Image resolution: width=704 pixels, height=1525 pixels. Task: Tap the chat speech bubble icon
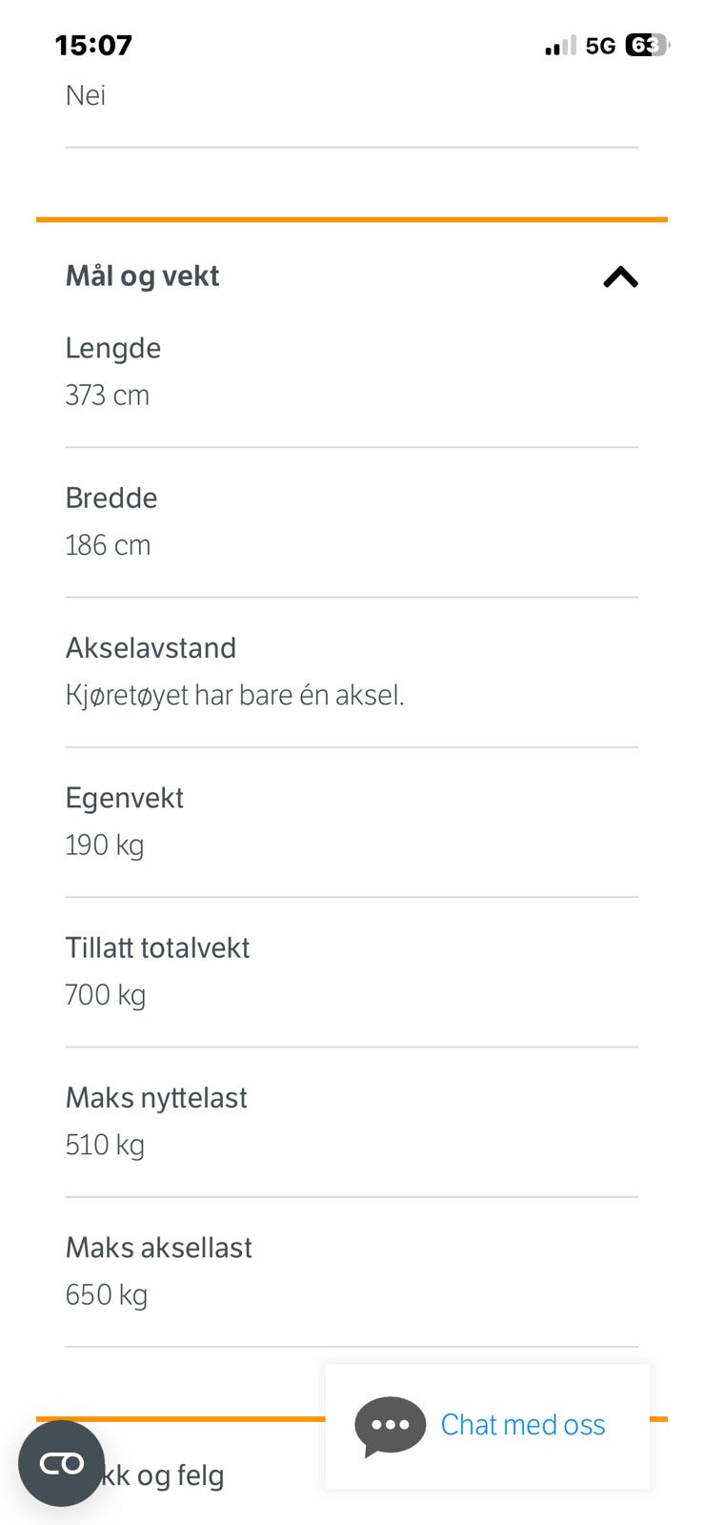coord(391,1426)
